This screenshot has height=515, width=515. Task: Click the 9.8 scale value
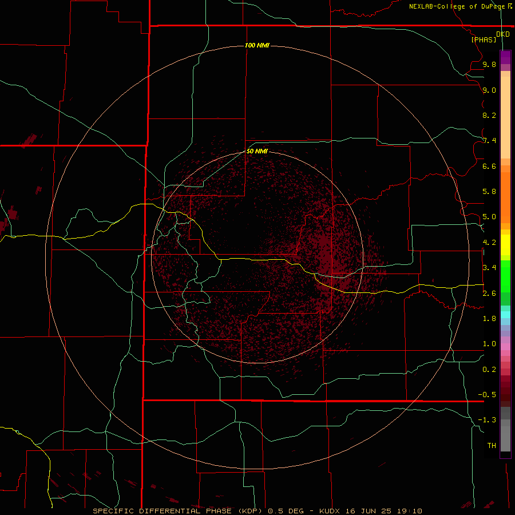point(489,64)
